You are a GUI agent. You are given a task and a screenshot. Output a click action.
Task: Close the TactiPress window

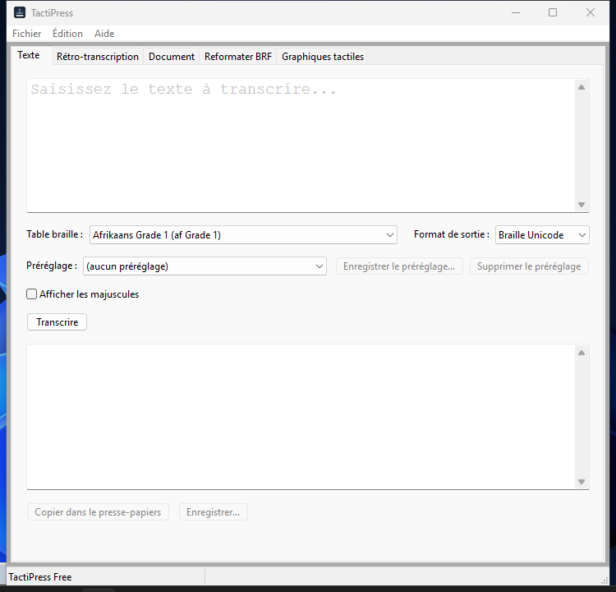[x=590, y=12]
